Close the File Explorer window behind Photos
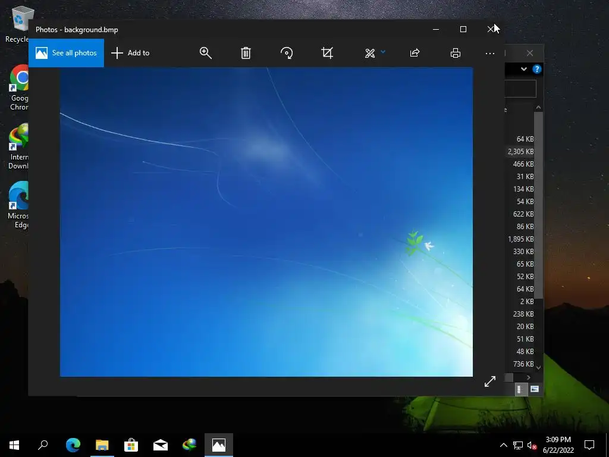This screenshot has width=609, height=457. coord(530,53)
